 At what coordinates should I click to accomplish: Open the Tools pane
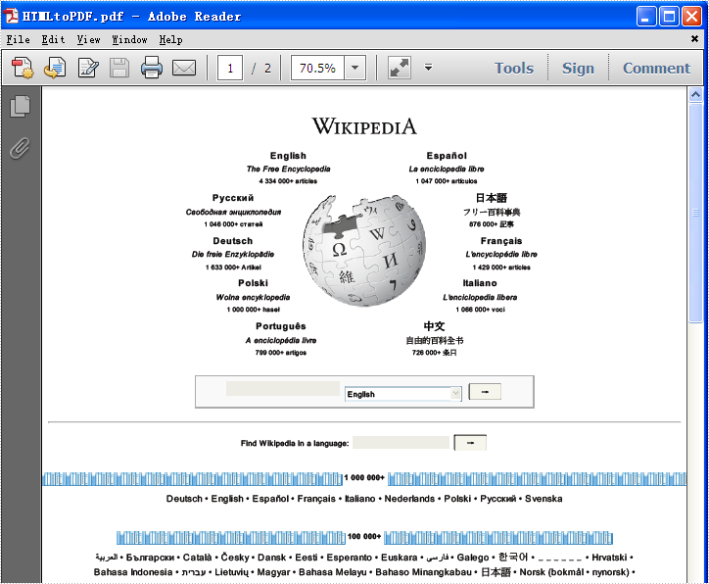point(514,68)
